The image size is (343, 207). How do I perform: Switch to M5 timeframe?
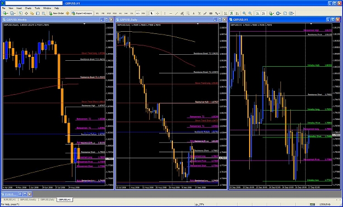click(103, 13)
